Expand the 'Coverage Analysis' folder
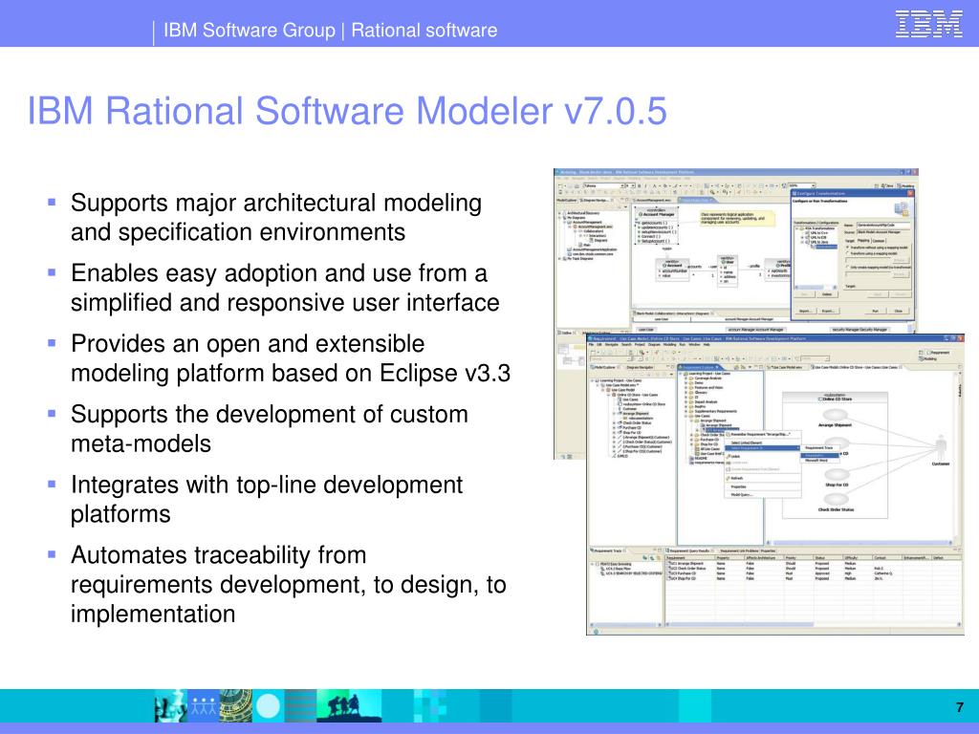 (x=685, y=378)
